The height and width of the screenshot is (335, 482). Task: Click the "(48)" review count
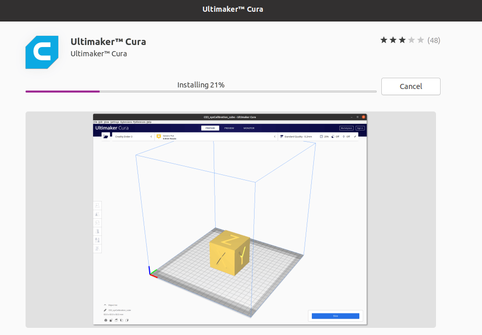tap(434, 40)
